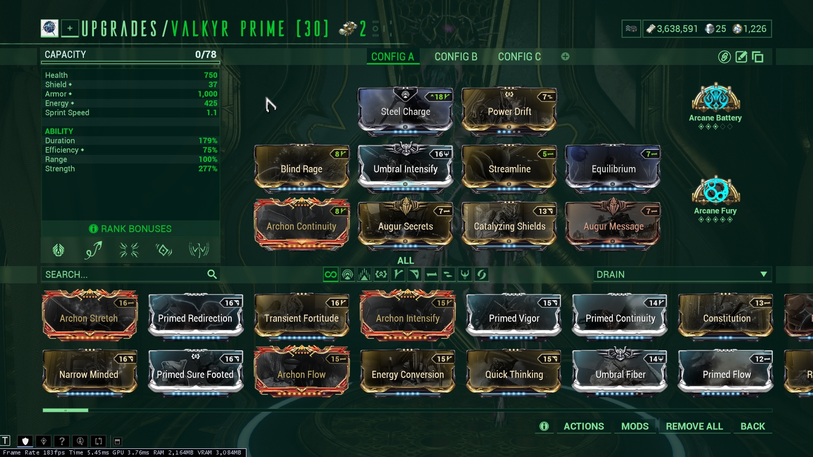Click the Back button
813x457 pixels.
click(753, 427)
